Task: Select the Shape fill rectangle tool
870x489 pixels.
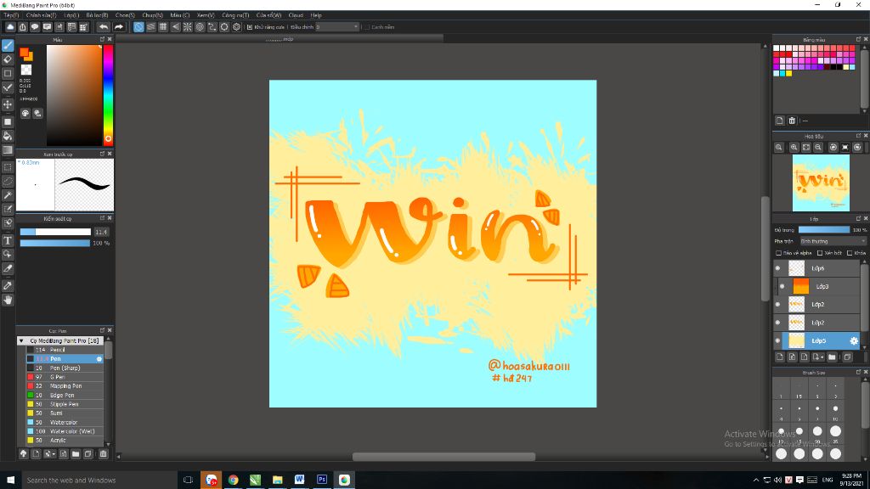Action: point(8,122)
